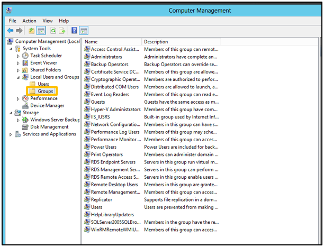Open Help via the question mark icon
324x247 pixels.
pos(74,31)
